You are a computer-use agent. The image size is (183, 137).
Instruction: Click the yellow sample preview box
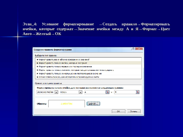(67, 104)
